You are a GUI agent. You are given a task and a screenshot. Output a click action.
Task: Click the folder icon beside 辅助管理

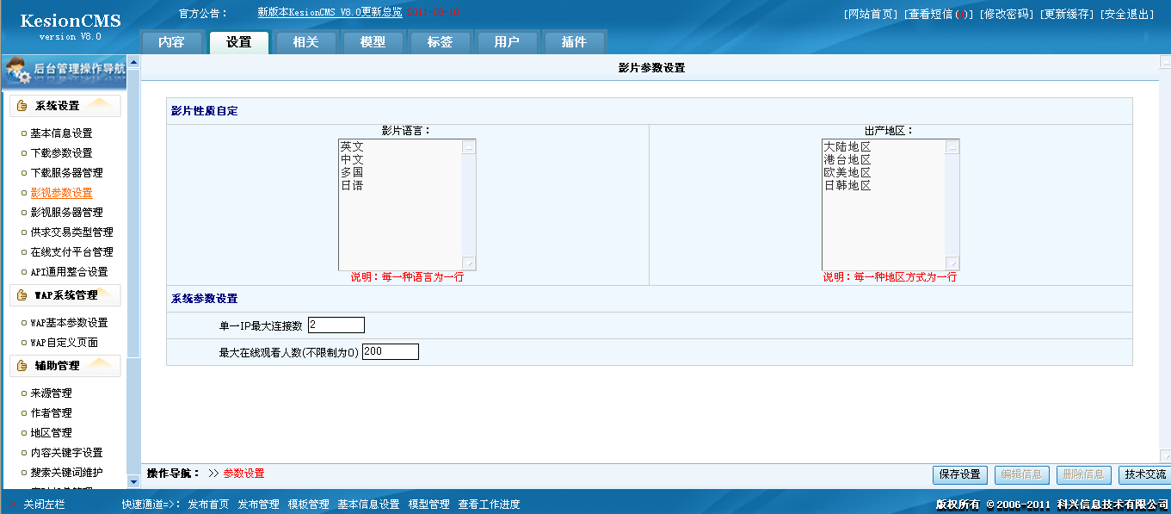[23, 365]
